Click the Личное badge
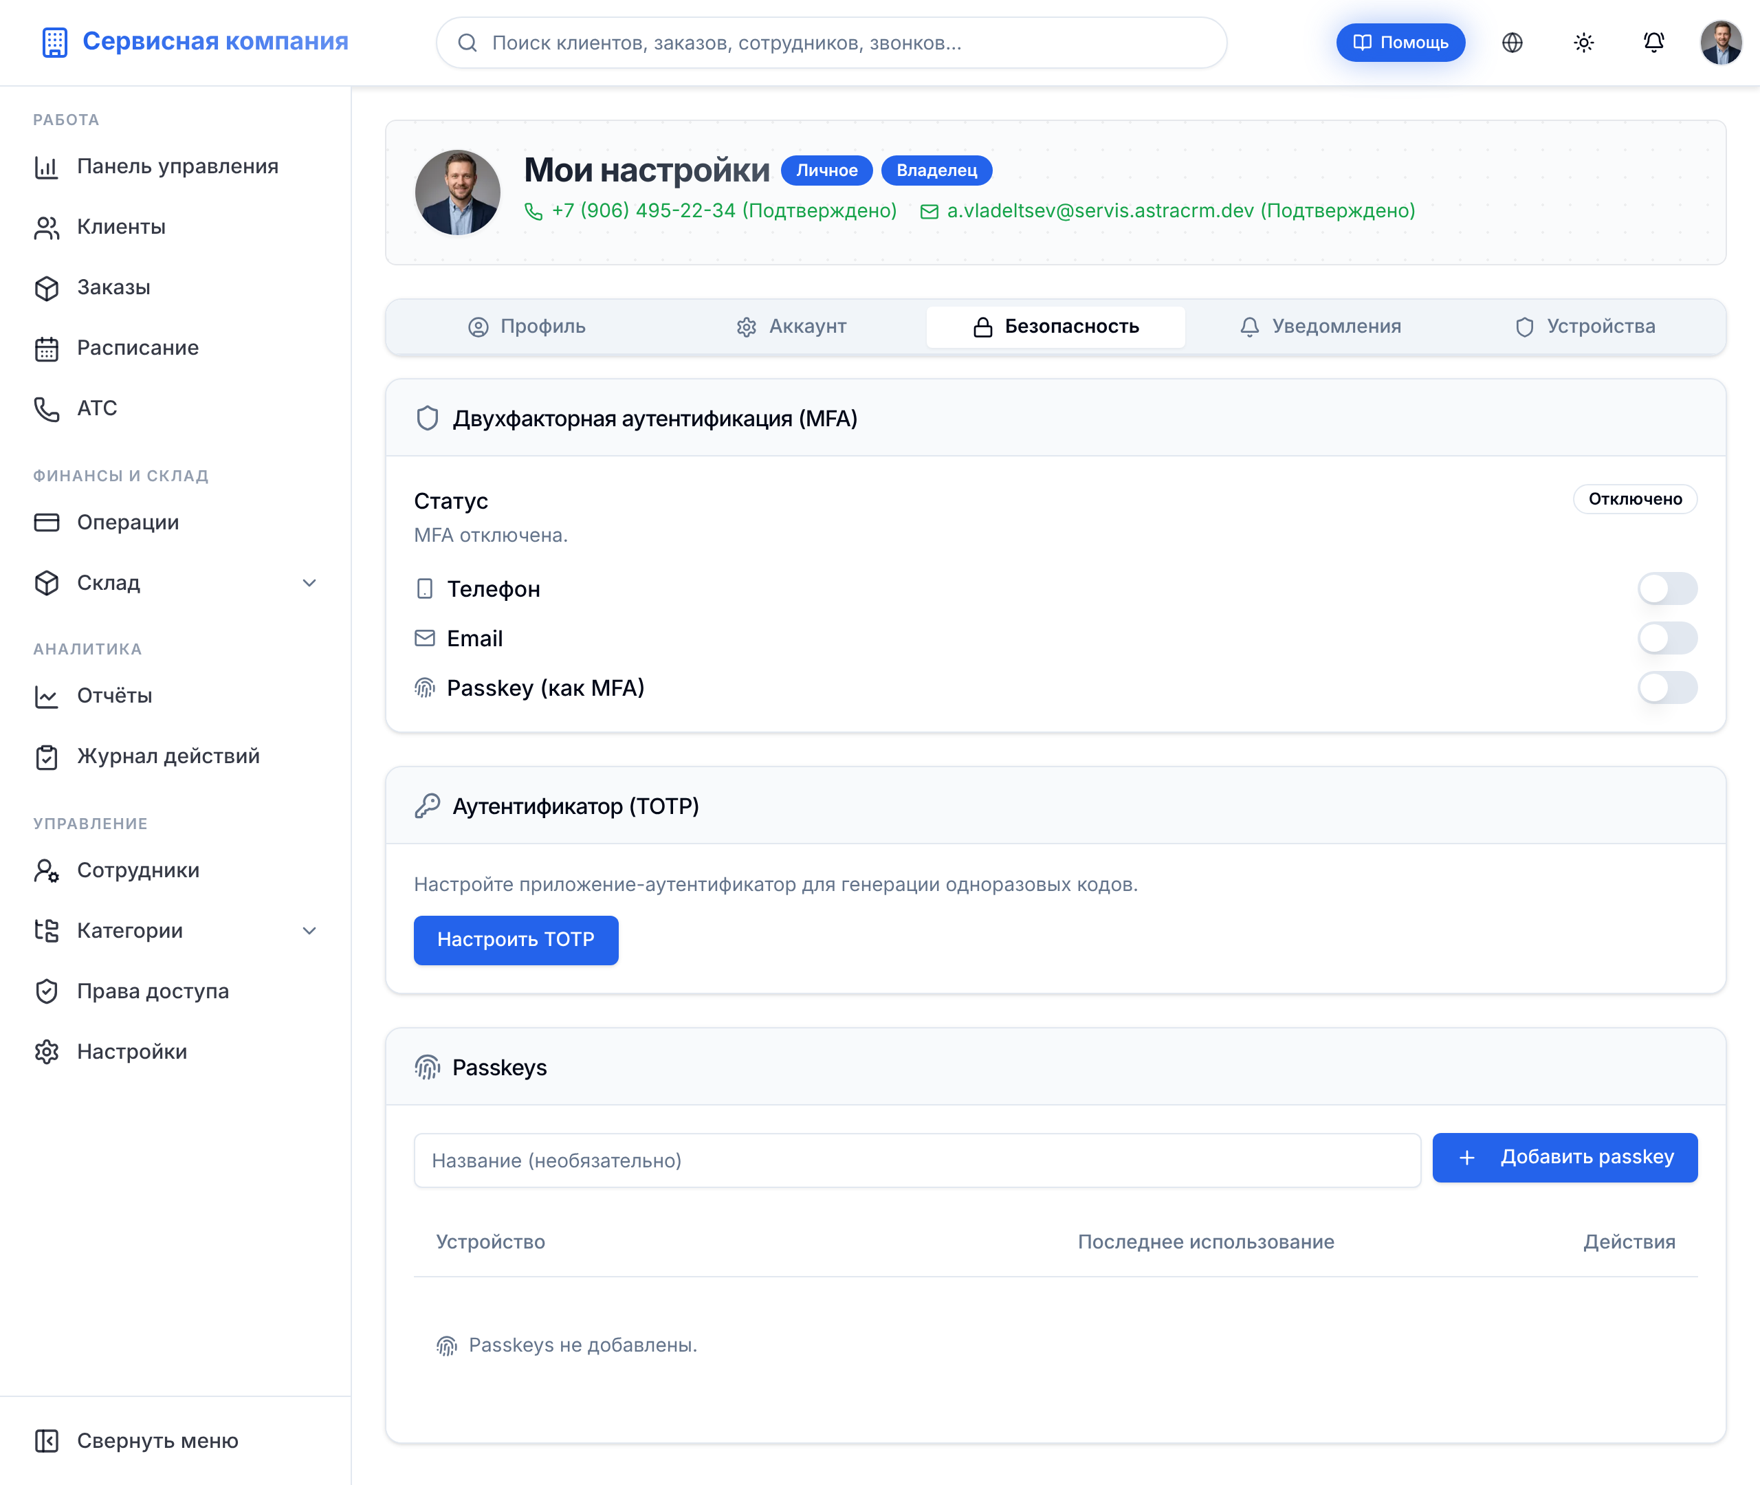 (x=826, y=171)
